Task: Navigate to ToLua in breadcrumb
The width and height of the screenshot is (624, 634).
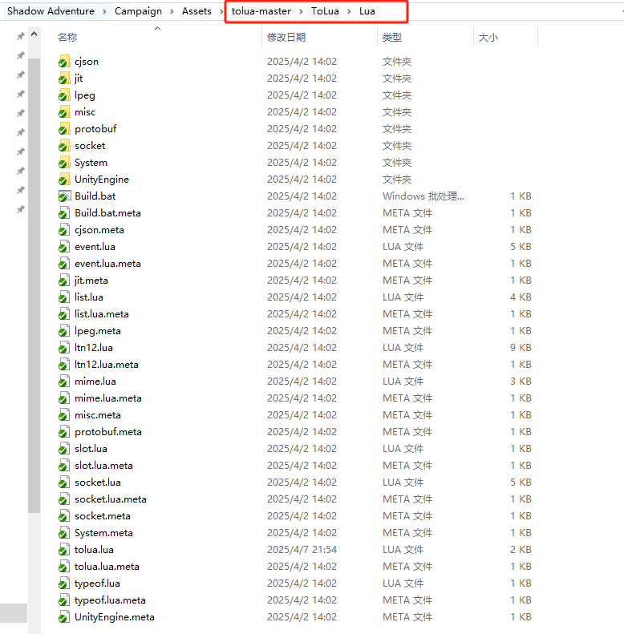Action: click(325, 11)
